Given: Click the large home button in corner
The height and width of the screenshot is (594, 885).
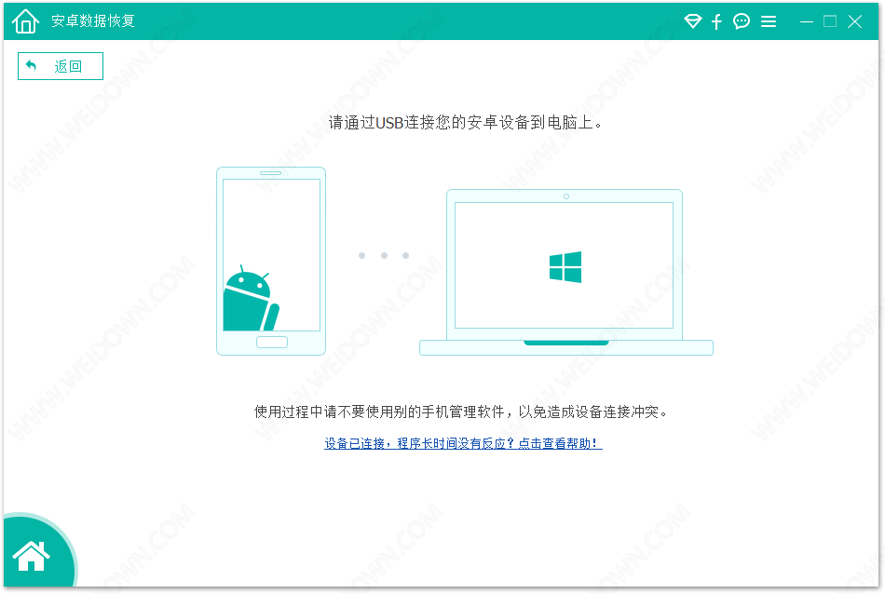Looking at the screenshot, I should (x=33, y=556).
